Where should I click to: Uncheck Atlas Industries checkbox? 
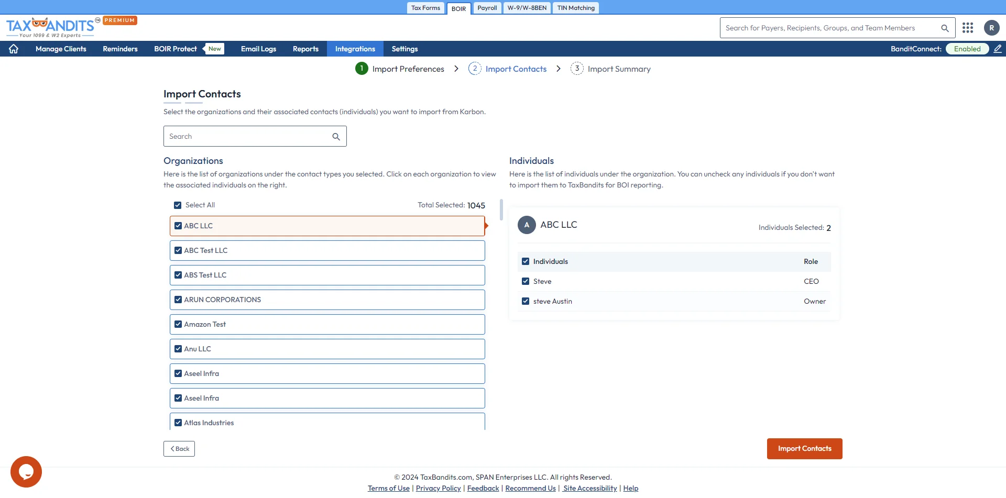tap(178, 423)
